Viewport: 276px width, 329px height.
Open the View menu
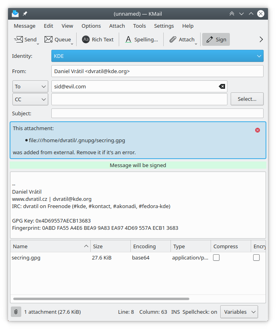pos(67,26)
